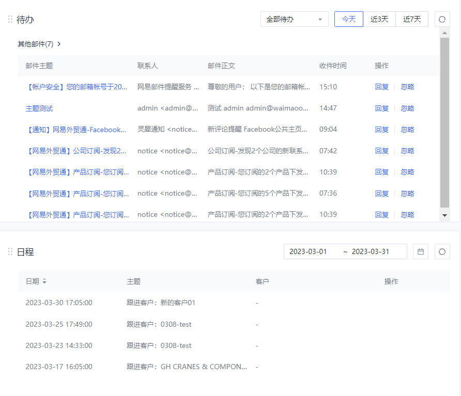461x396 pixels.
Task: Click 回复 for the 07:36 email
Action: point(381,194)
